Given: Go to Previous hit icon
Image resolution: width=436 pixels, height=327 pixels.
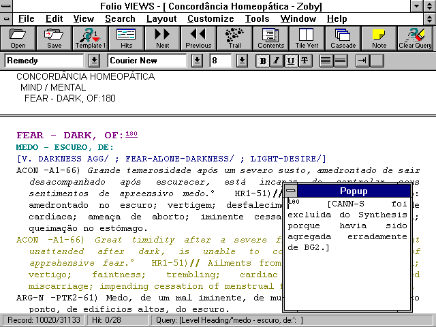Looking at the screenshot, I should click(x=198, y=38).
